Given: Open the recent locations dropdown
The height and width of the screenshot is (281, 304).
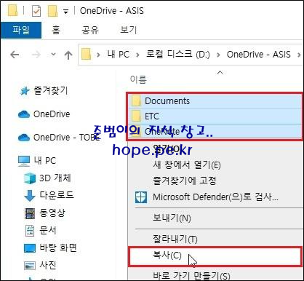Looking at the screenshot, I should [x=53, y=55].
